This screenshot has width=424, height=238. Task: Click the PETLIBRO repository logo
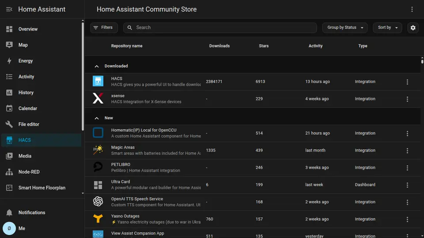98,167
